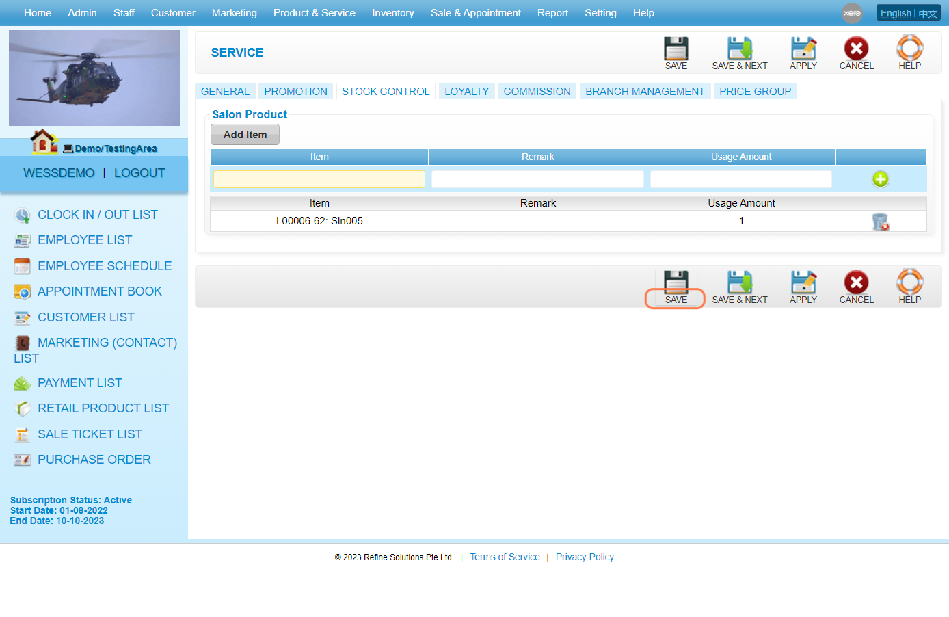Switch to the Loyalty tab
The height and width of the screenshot is (617, 949).
(467, 91)
